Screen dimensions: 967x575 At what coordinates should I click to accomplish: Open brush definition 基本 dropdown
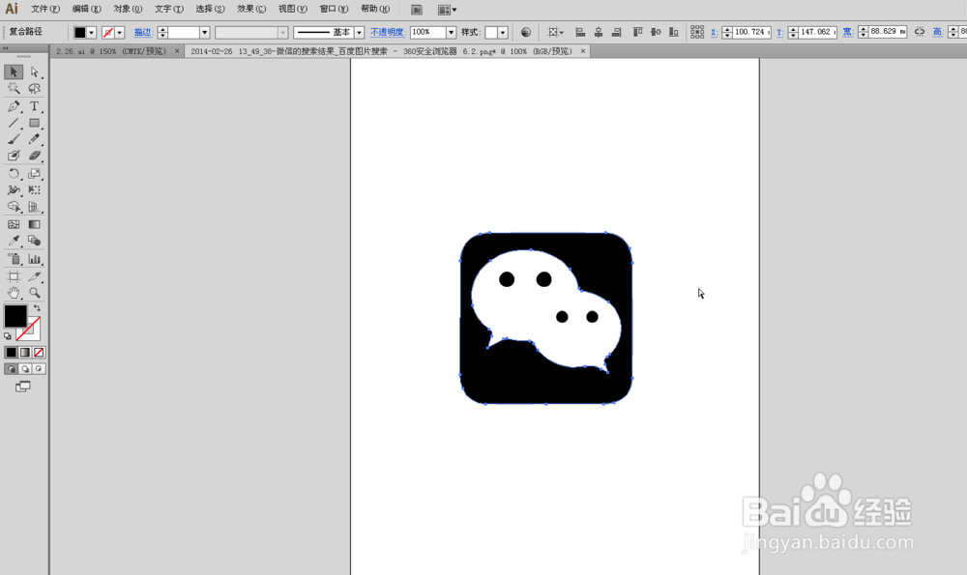(359, 33)
